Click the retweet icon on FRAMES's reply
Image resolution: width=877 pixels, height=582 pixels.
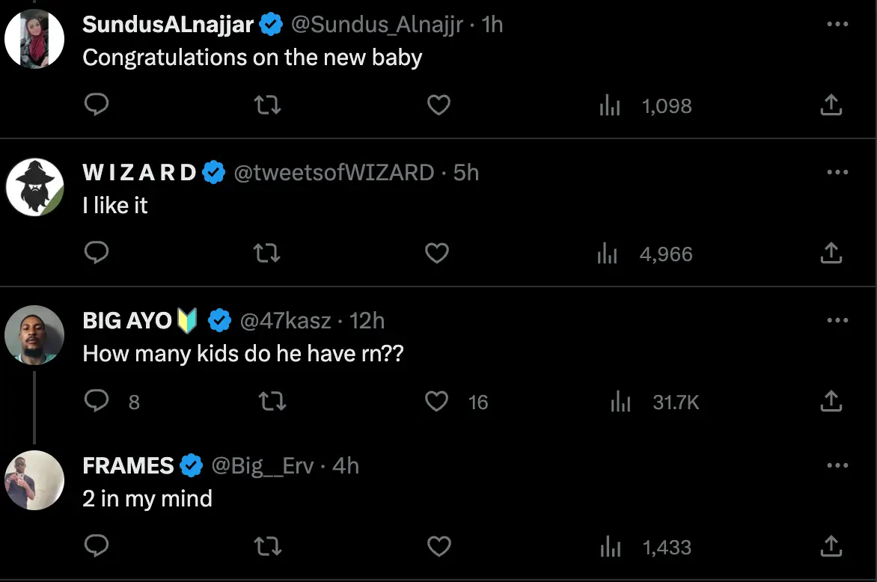267,546
